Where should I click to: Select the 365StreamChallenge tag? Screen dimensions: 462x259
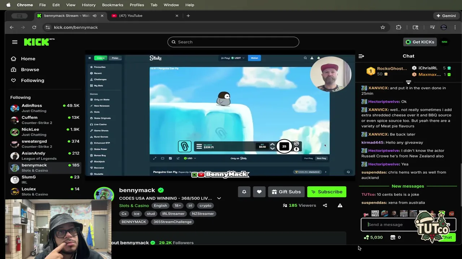(x=173, y=222)
